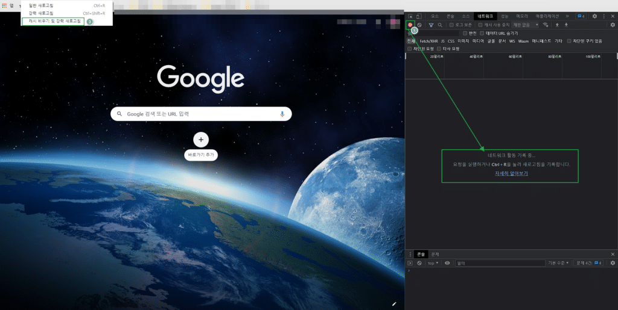Filter requests by JS type

(x=443, y=41)
